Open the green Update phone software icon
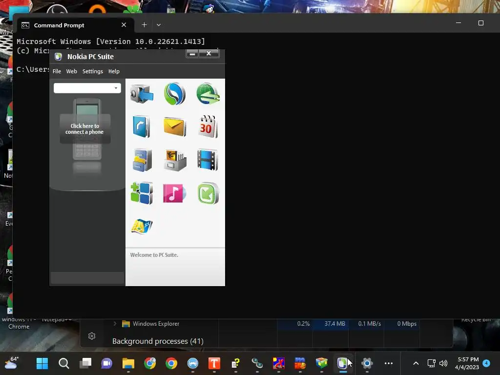This screenshot has width=500, height=375. coord(208,193)
